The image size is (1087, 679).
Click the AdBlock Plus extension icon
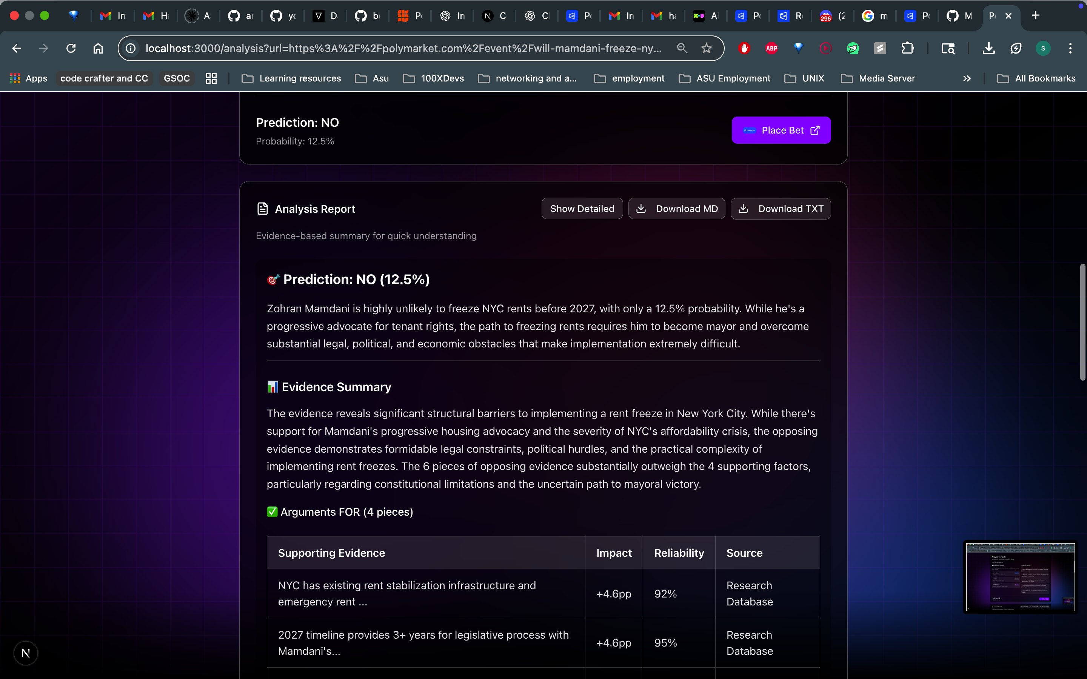coord(771,48)
